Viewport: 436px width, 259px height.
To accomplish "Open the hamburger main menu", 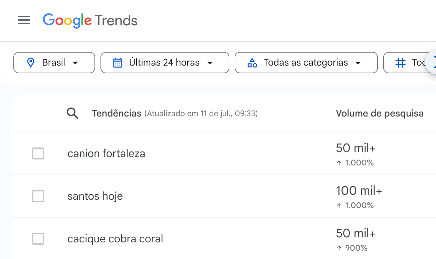I will click(24, 20).
